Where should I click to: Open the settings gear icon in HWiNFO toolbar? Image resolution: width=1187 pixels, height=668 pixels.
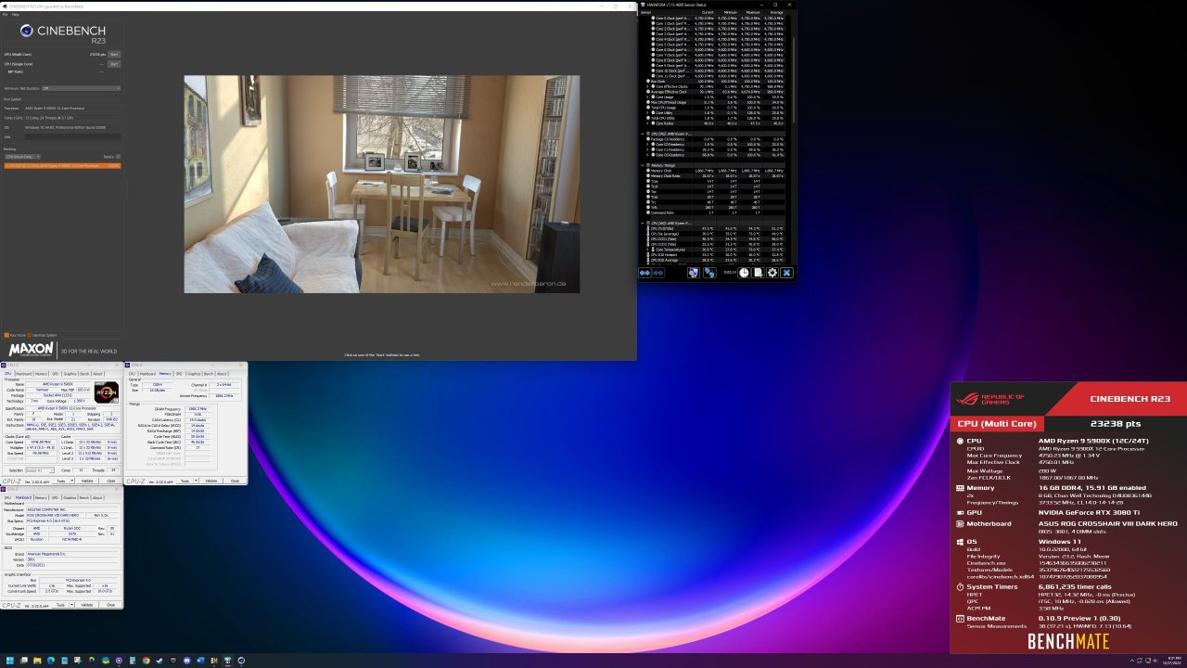(x=772, y=273)
